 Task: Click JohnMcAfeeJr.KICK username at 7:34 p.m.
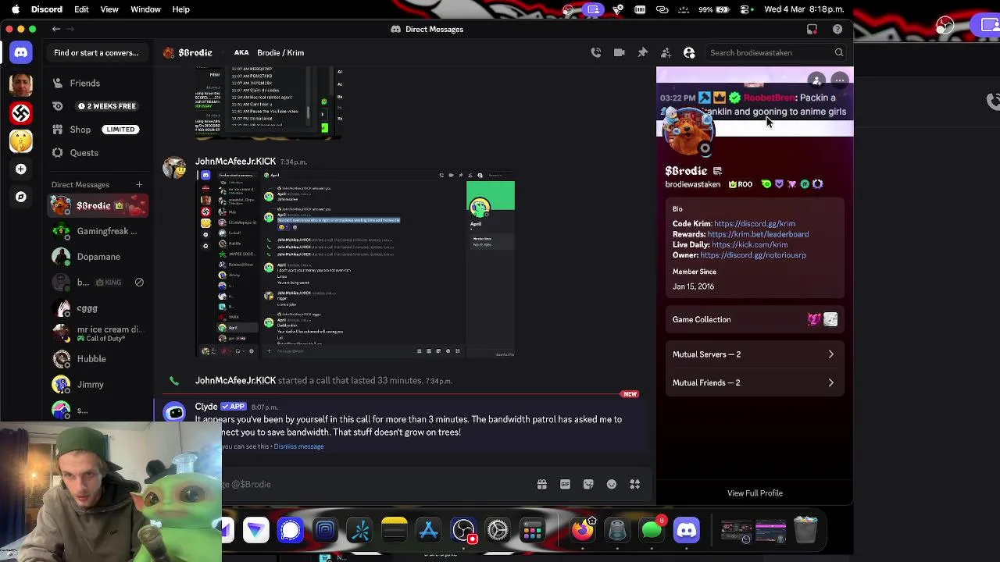[x=235, y=162]
